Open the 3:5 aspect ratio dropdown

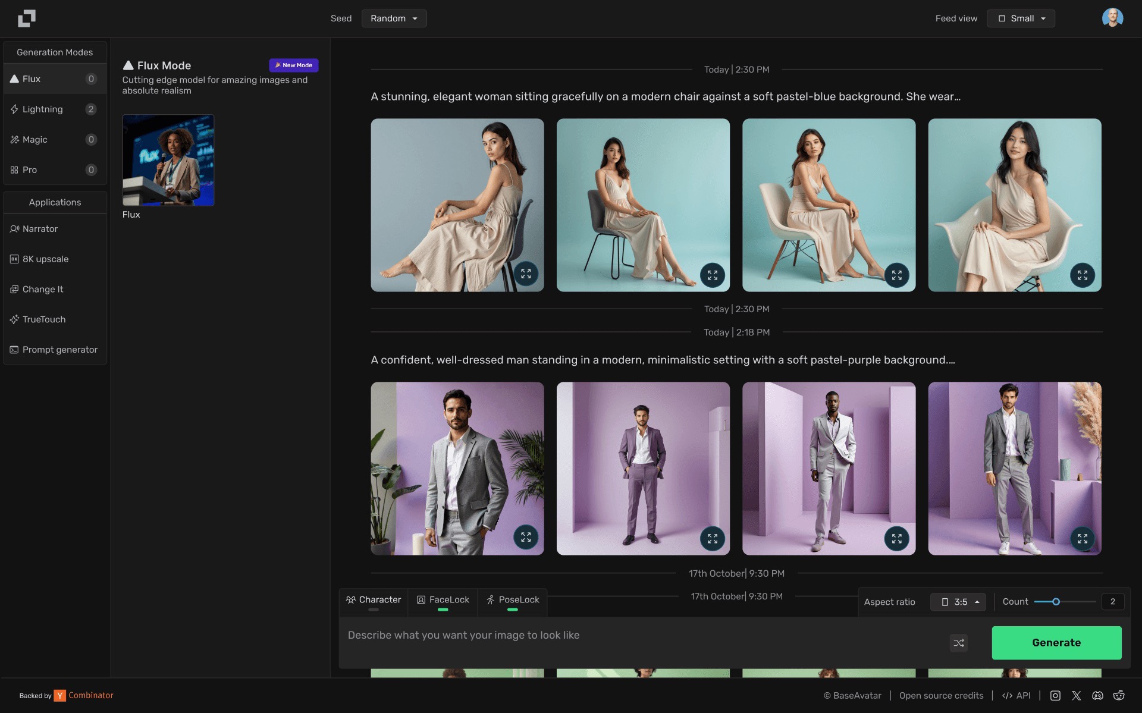(x=958, y=602)
